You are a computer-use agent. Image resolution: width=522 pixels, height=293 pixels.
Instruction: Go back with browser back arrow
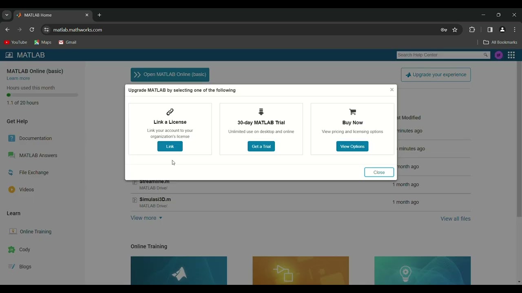point(7,30)
